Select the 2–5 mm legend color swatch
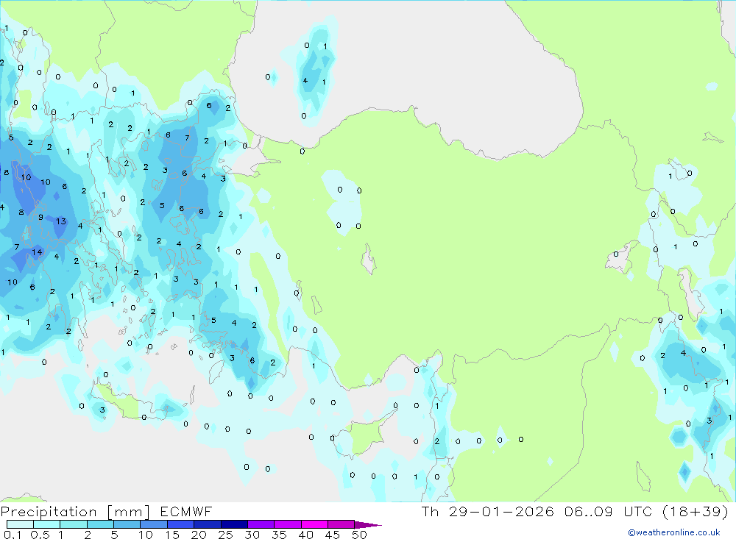Viewport: 736px width, 539px height. 100,524
